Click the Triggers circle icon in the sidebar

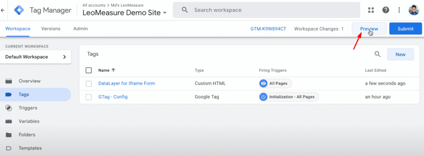coord(9,108)
